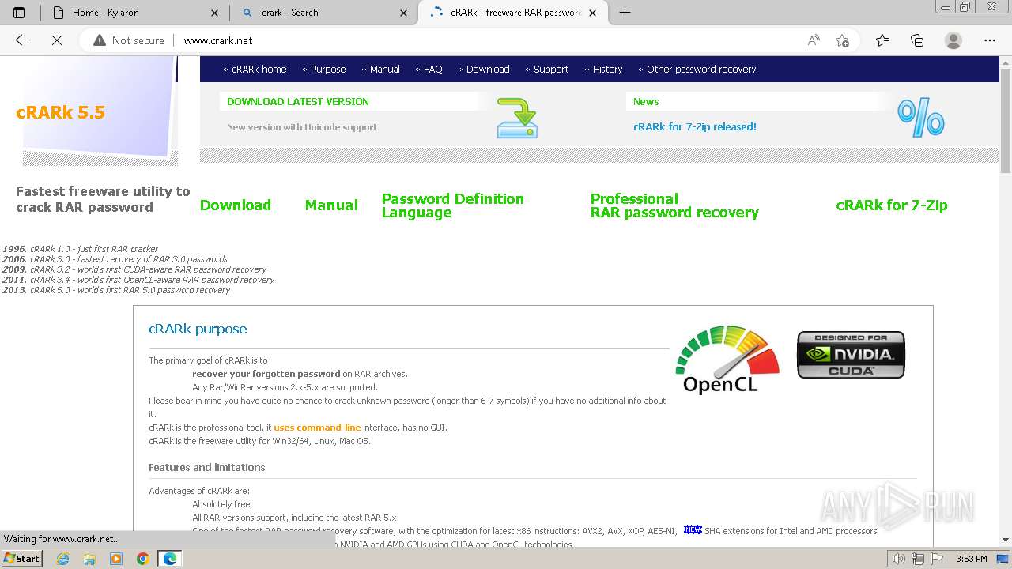The height and width of the screenshot is (569, 1012).
Task: Launch Internet Explorer from taskbar
Action: coord(63,559)
